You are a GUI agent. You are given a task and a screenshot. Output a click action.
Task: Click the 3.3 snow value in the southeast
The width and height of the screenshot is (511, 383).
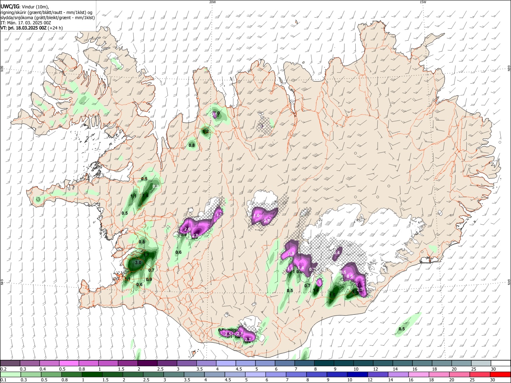click(360, 290)
